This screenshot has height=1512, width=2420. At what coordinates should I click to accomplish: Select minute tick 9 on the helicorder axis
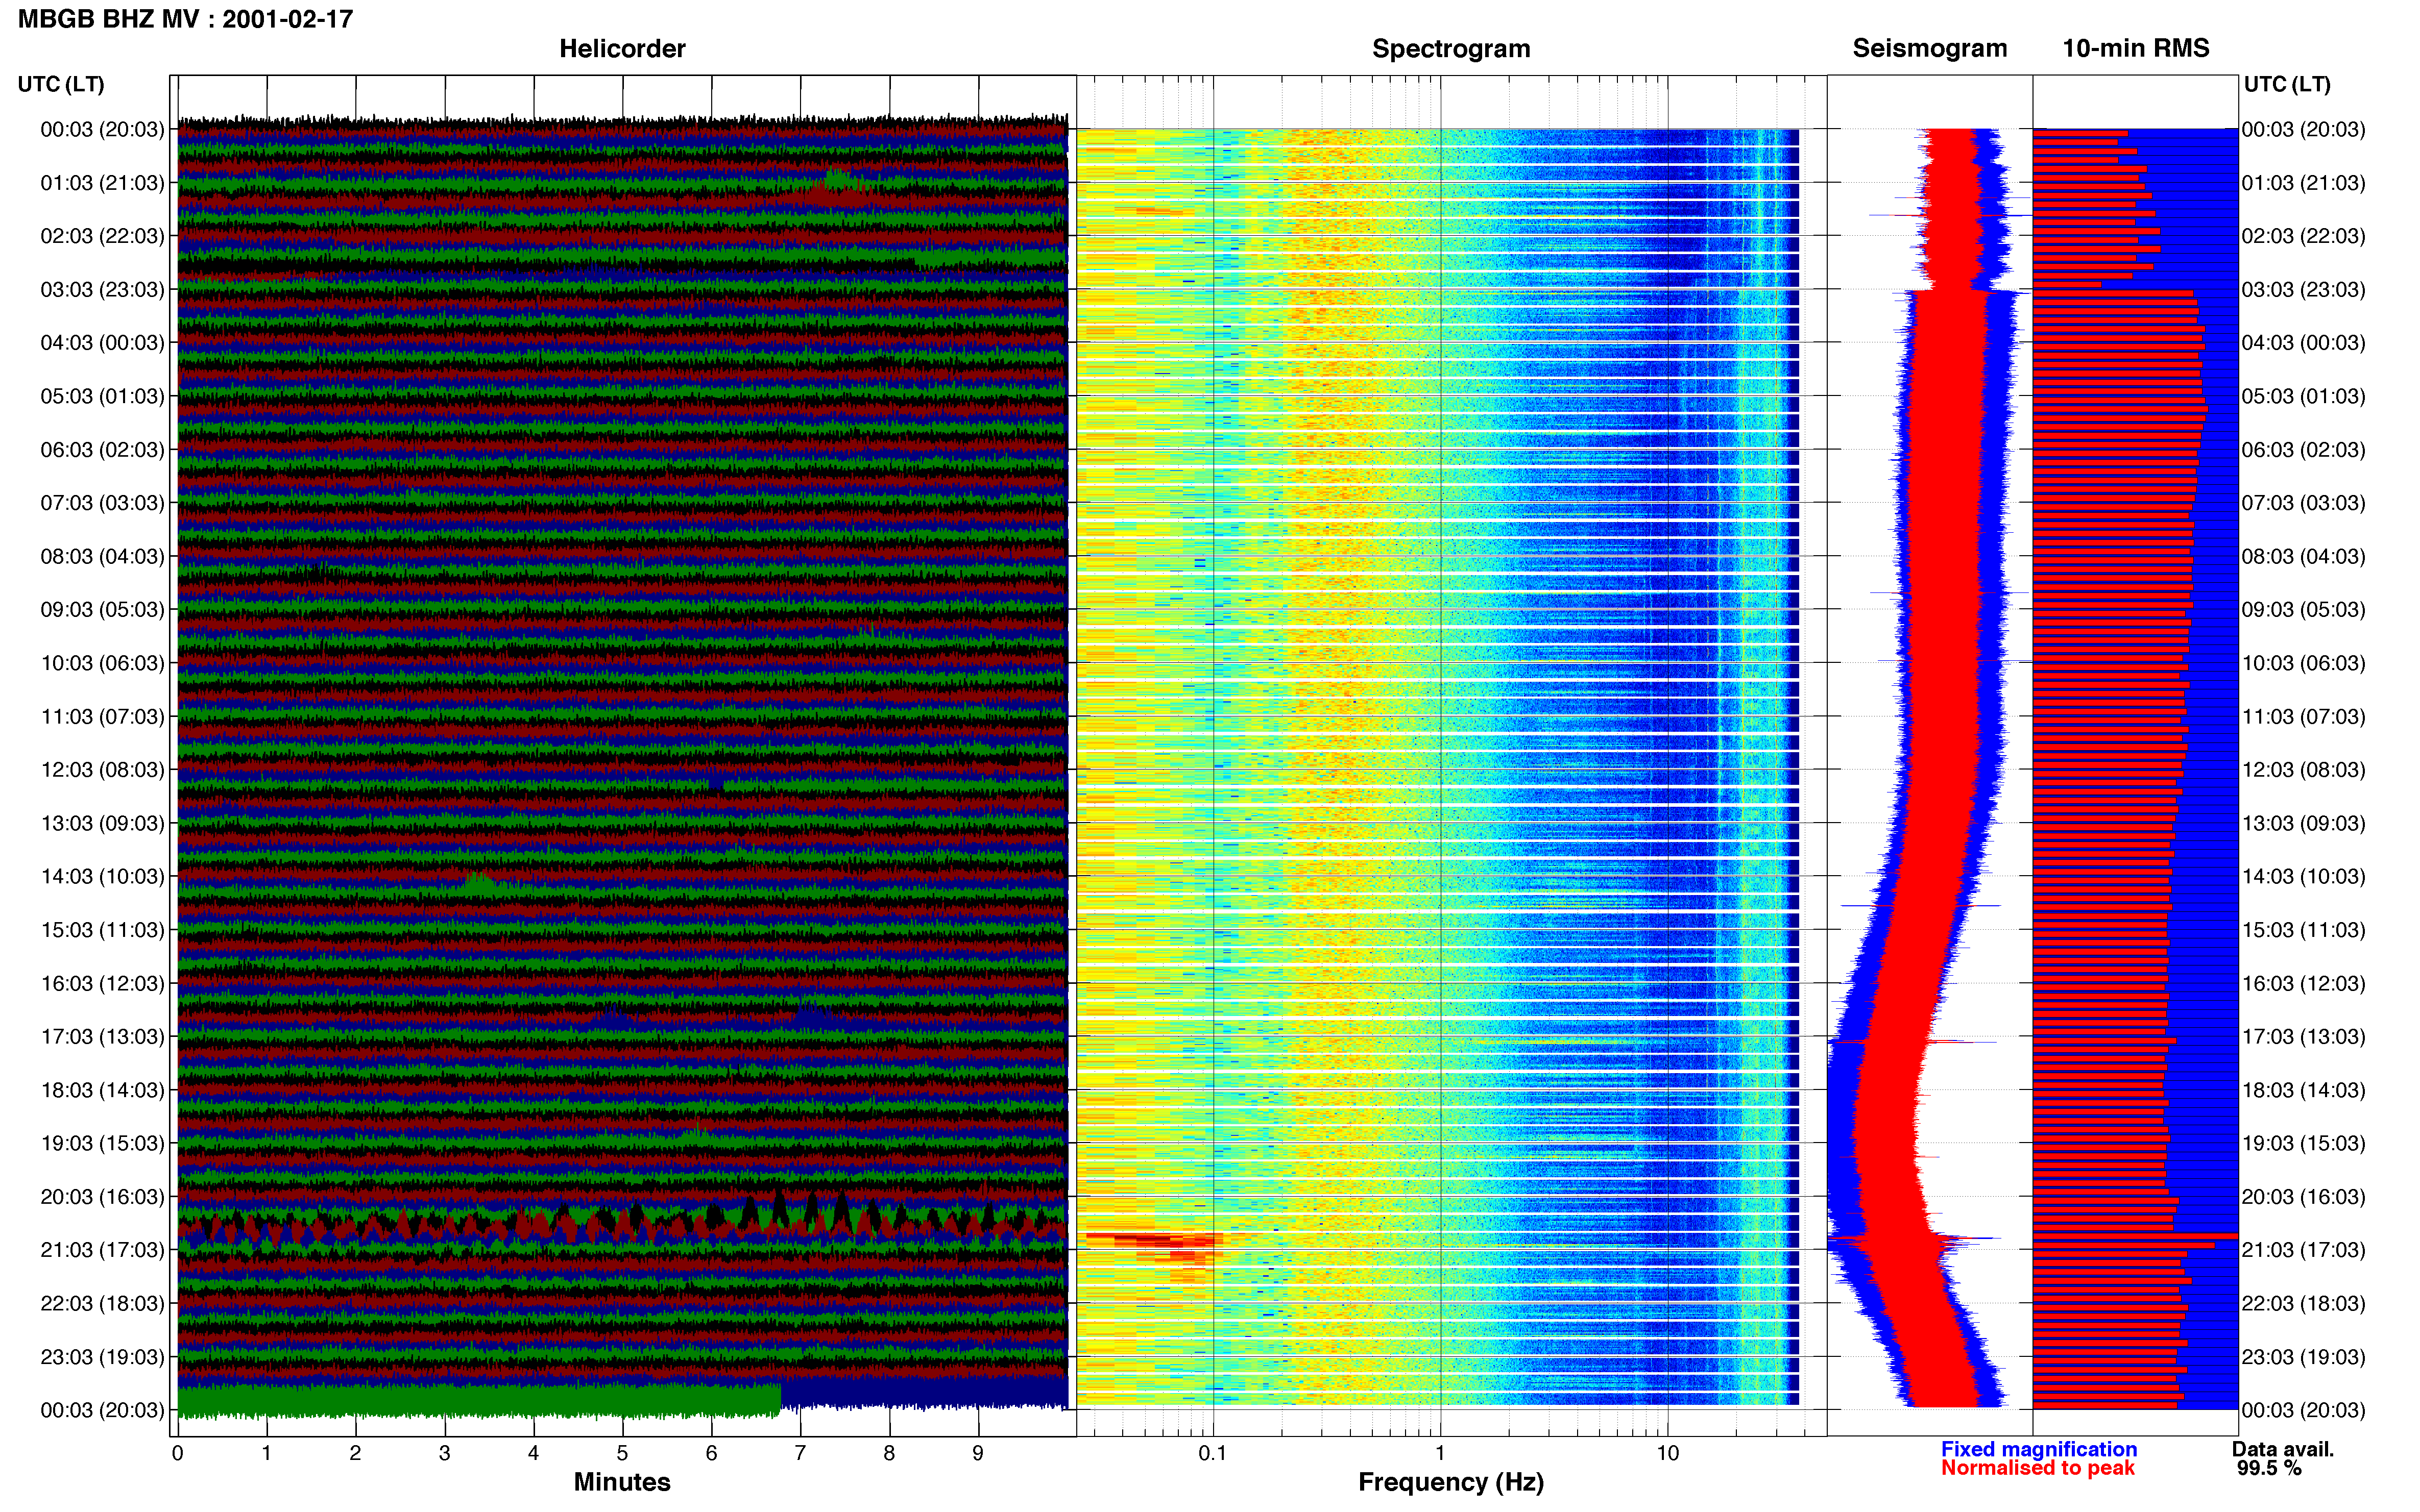[978, 1453]
